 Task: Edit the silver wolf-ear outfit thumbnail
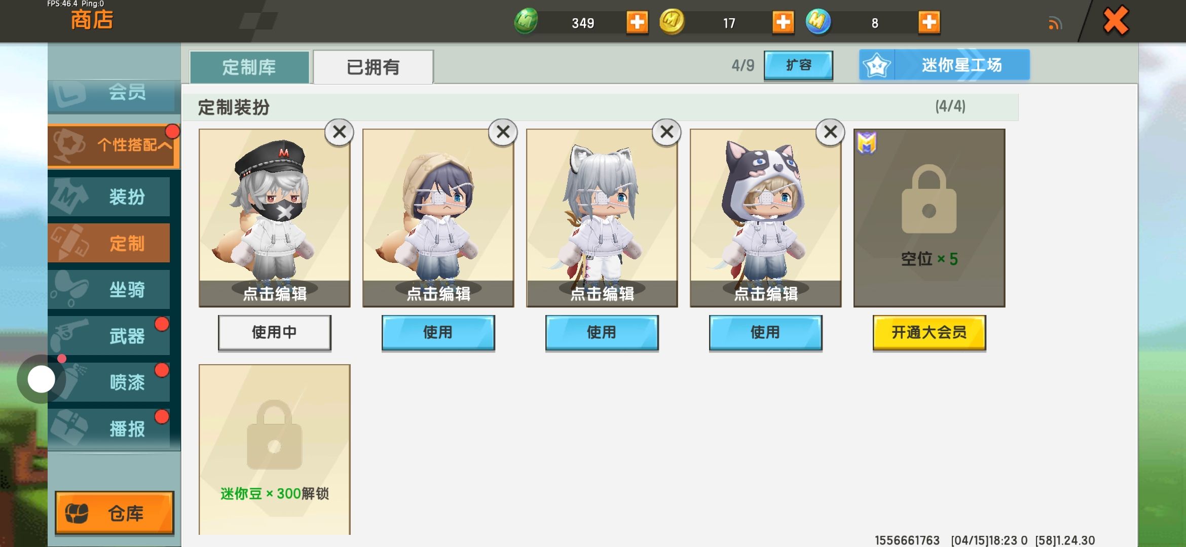click(x=602, y=218)
